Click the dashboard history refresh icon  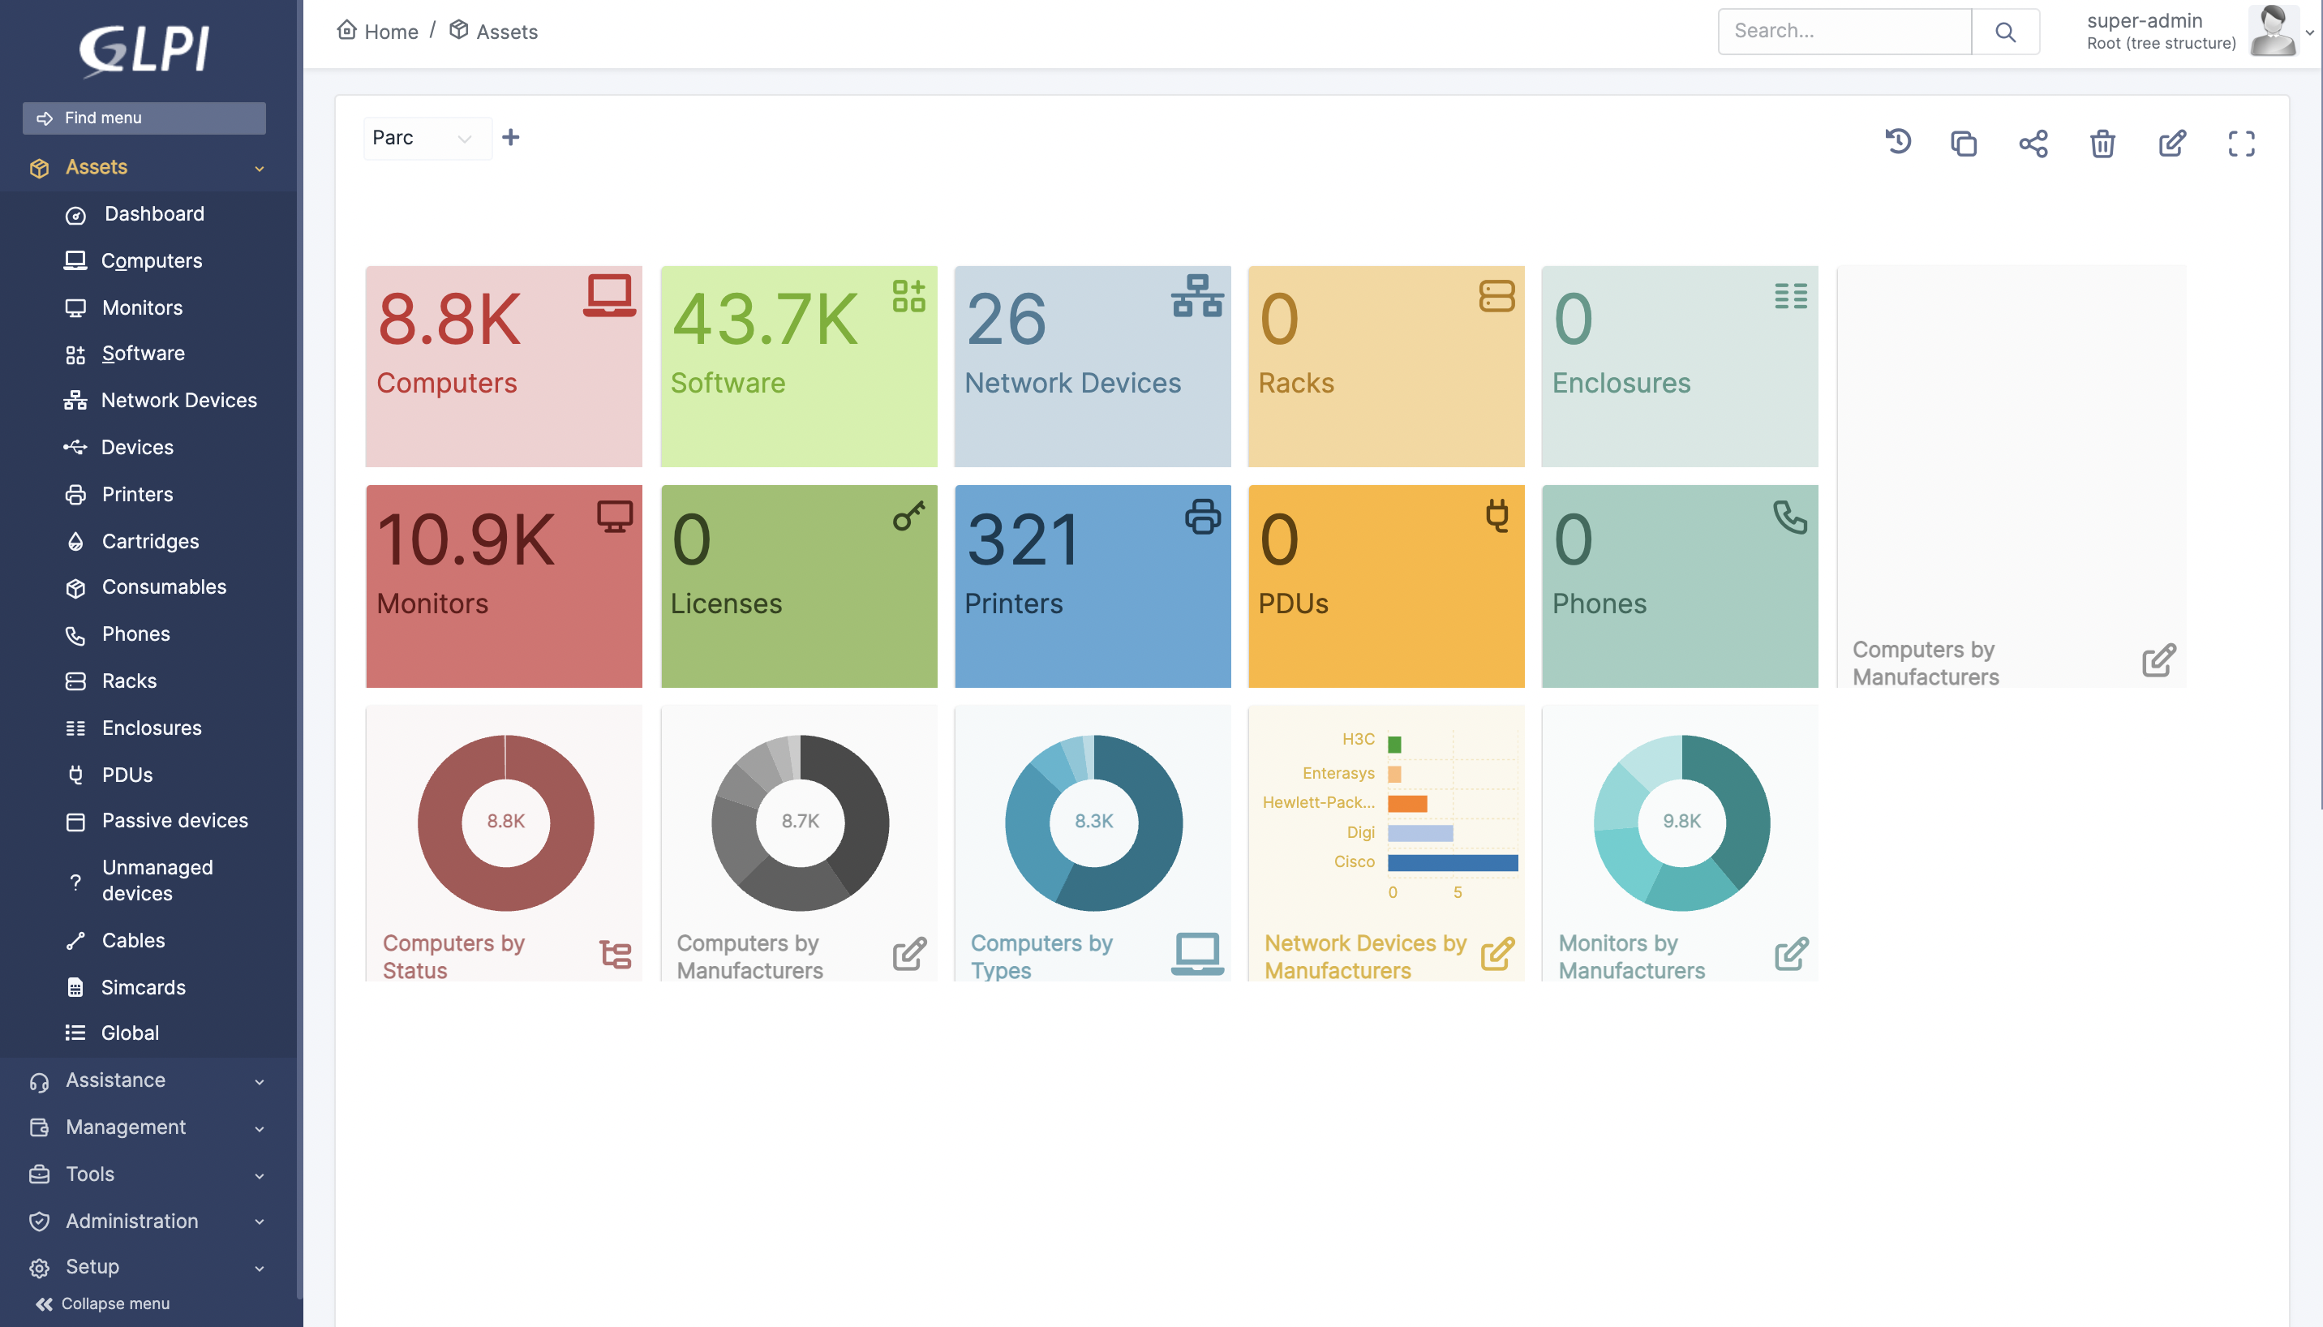point(1897,142)
